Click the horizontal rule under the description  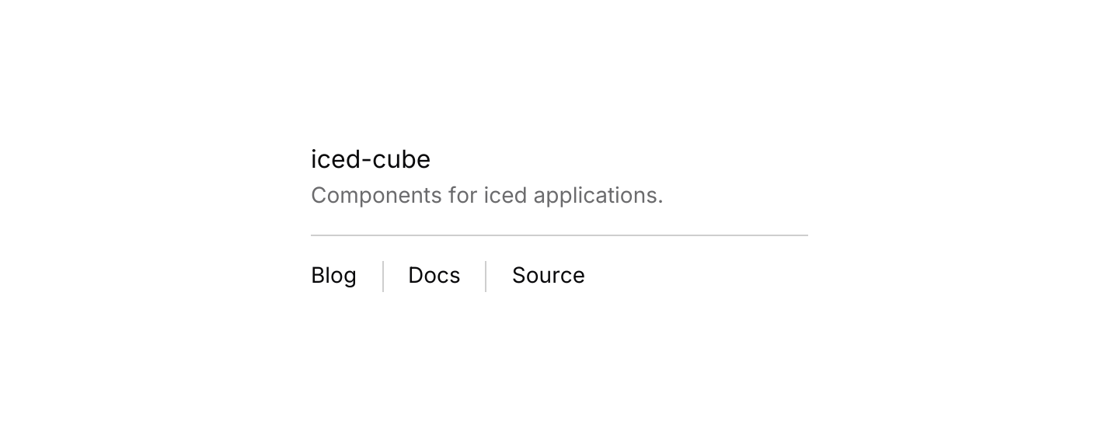559,235
